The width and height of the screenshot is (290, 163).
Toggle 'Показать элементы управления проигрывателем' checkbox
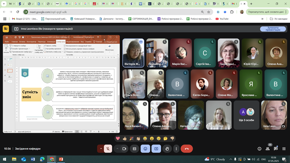65,52
